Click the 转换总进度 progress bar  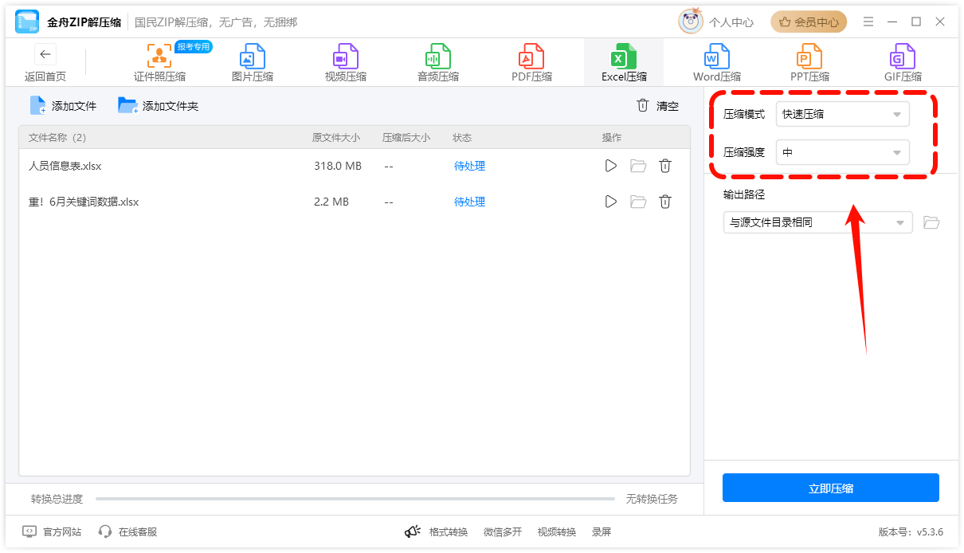[355, 499]
